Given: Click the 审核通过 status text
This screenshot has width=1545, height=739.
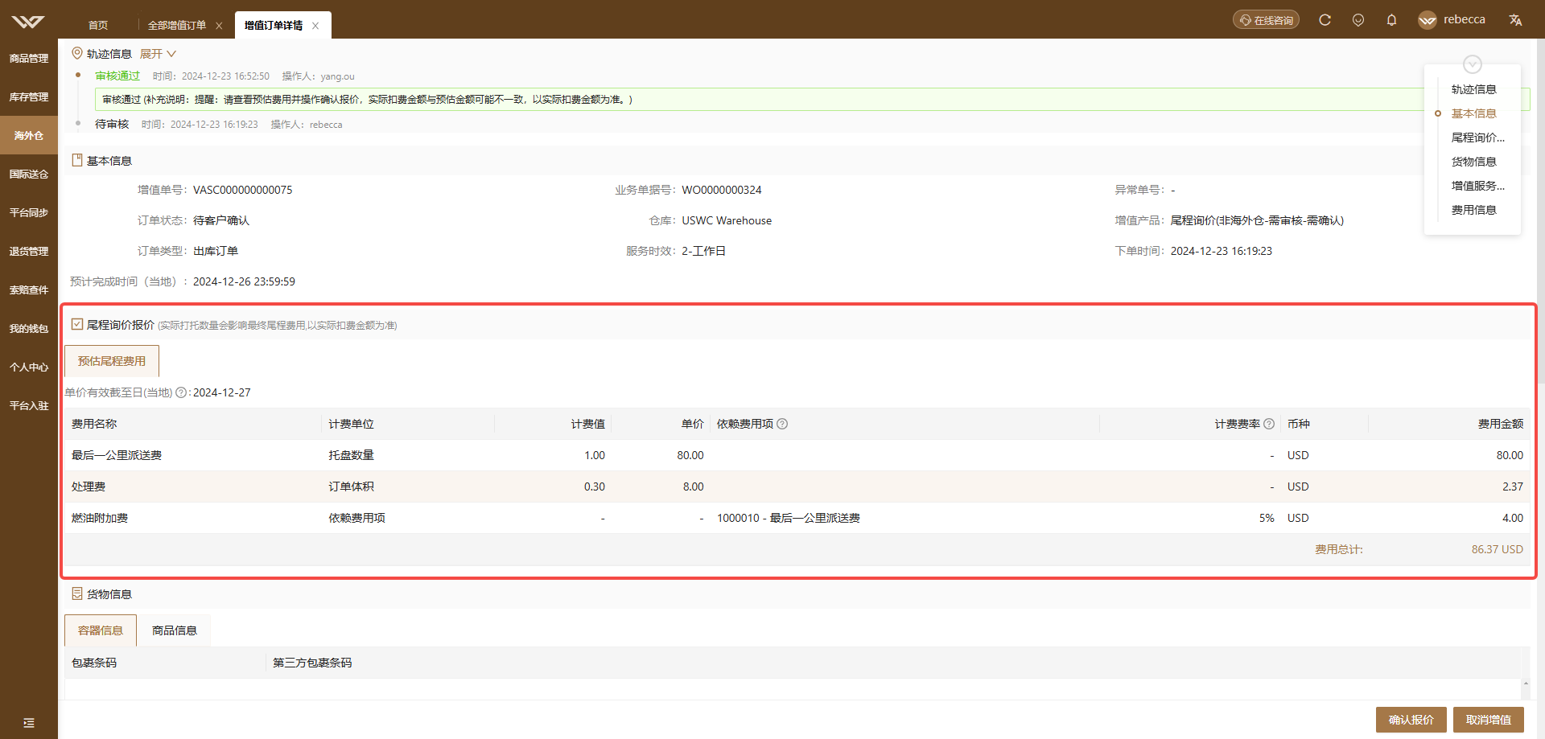Looking at the screenshot, I should coord(117,76).
